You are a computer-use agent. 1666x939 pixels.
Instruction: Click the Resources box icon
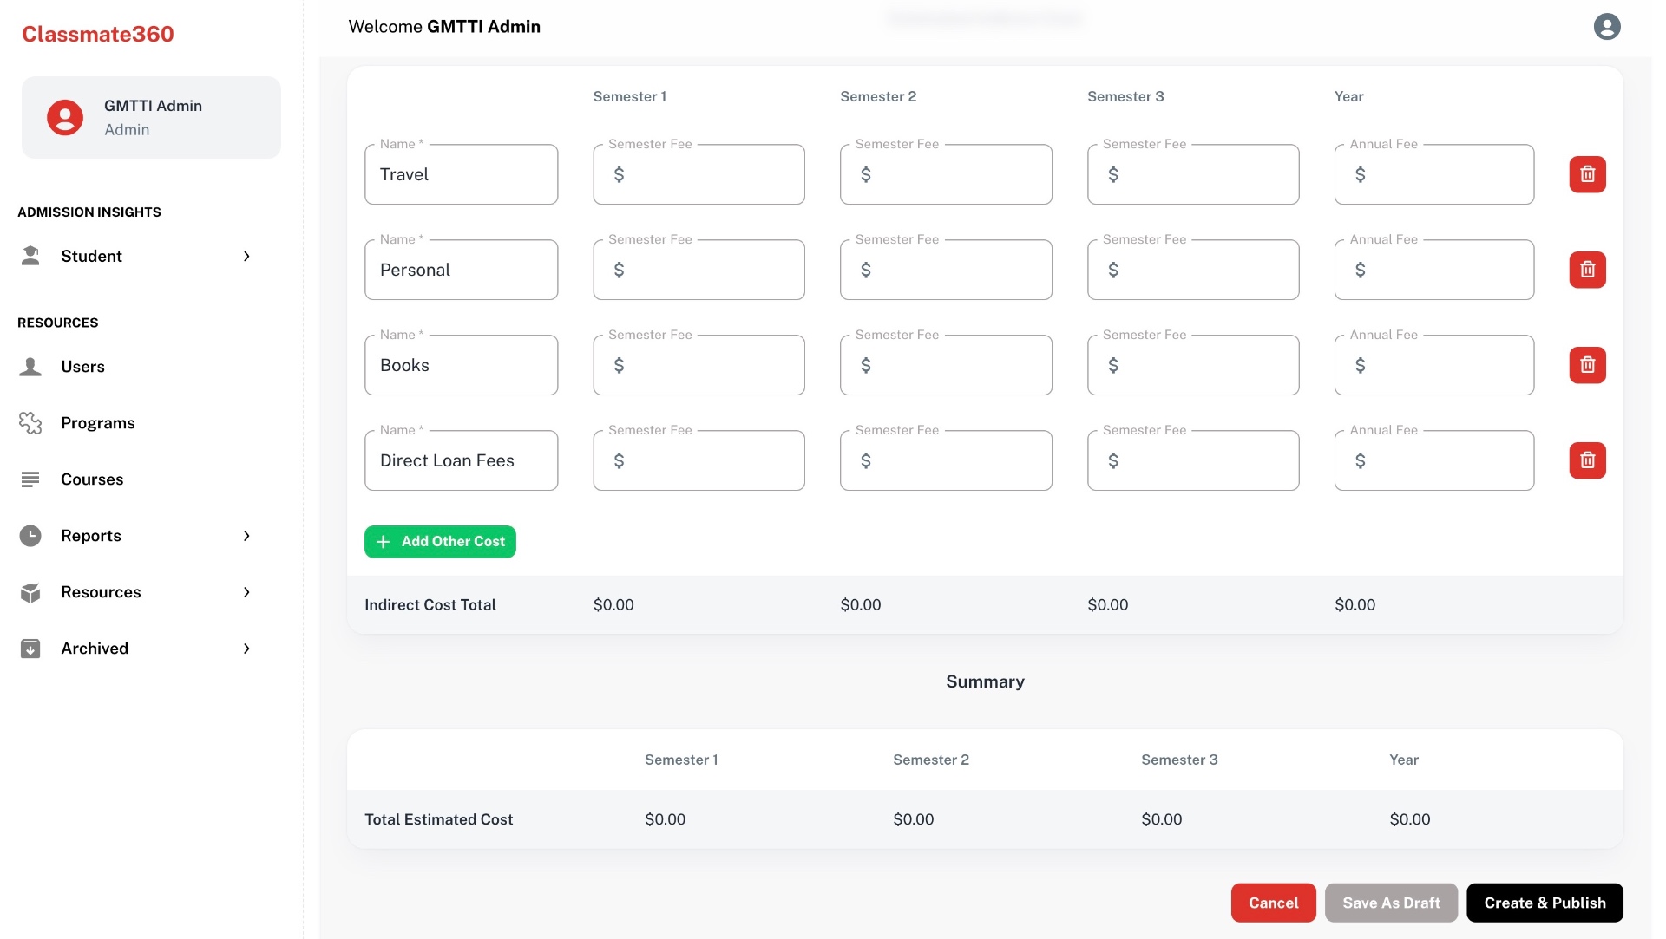pos(30,592)
